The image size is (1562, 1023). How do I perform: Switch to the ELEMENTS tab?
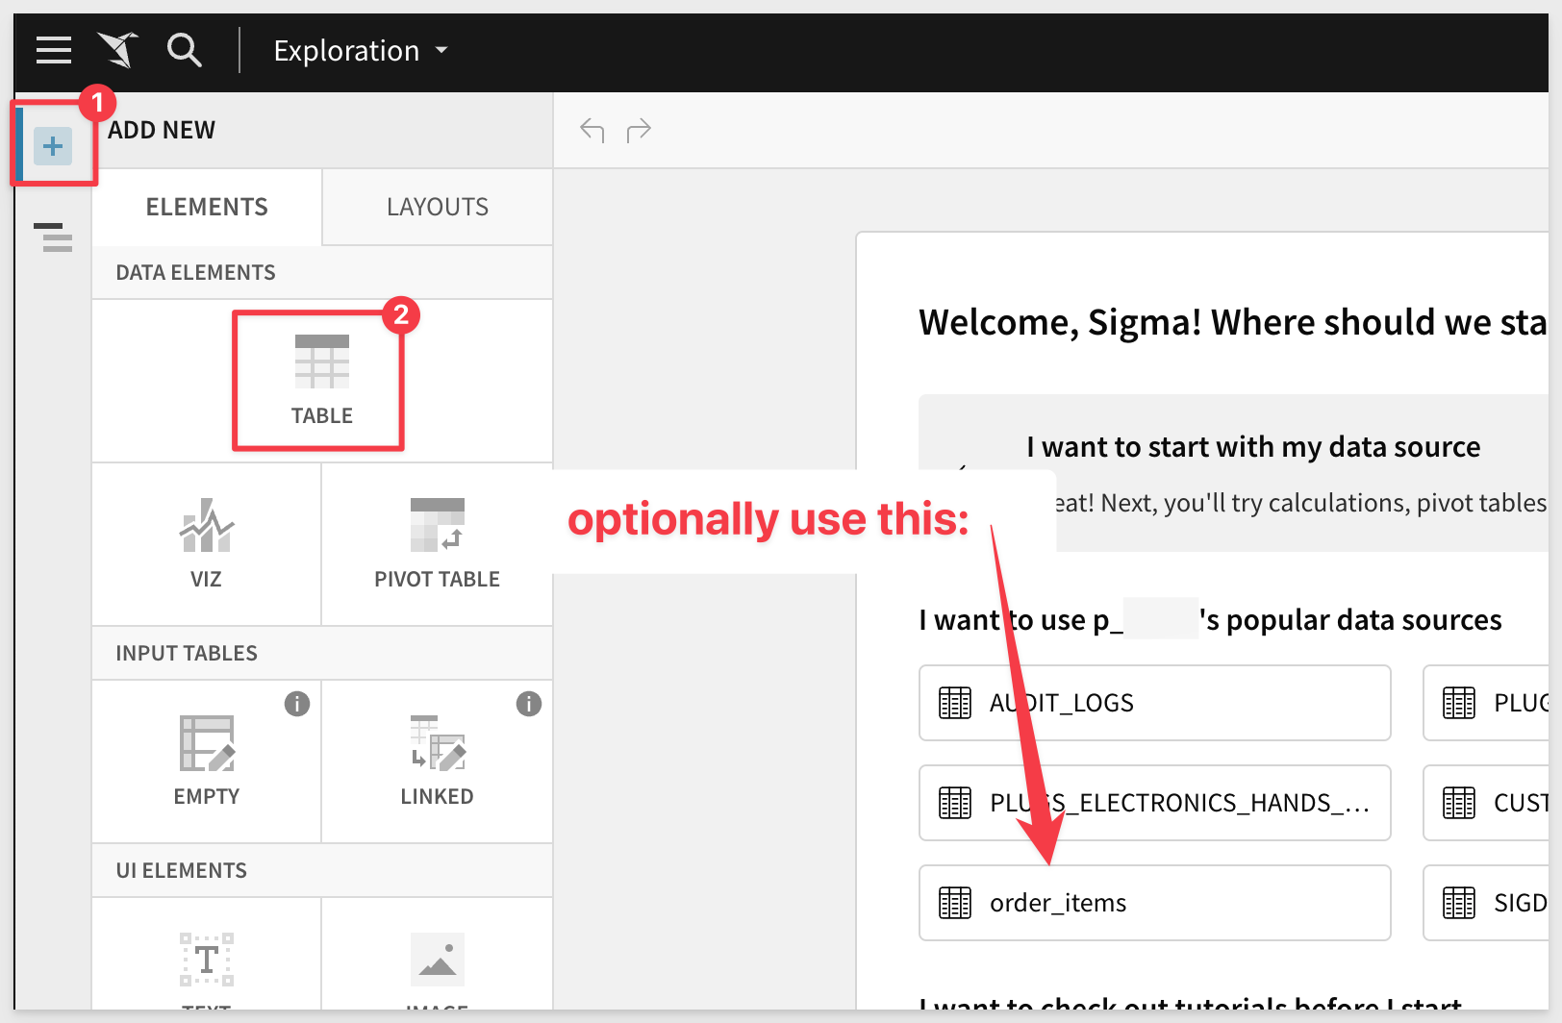[x=207, y=207]
